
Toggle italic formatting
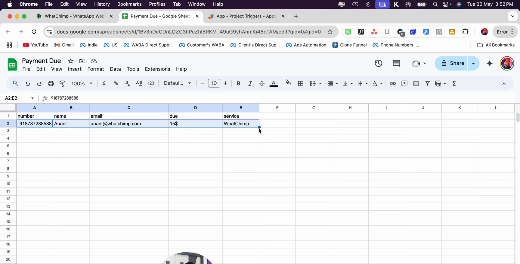click(250, 83)
